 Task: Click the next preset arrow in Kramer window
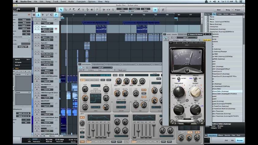click(x=176, y=38)
